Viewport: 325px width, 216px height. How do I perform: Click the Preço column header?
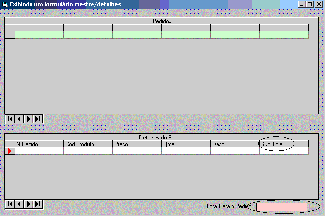[x=137, y=144]
